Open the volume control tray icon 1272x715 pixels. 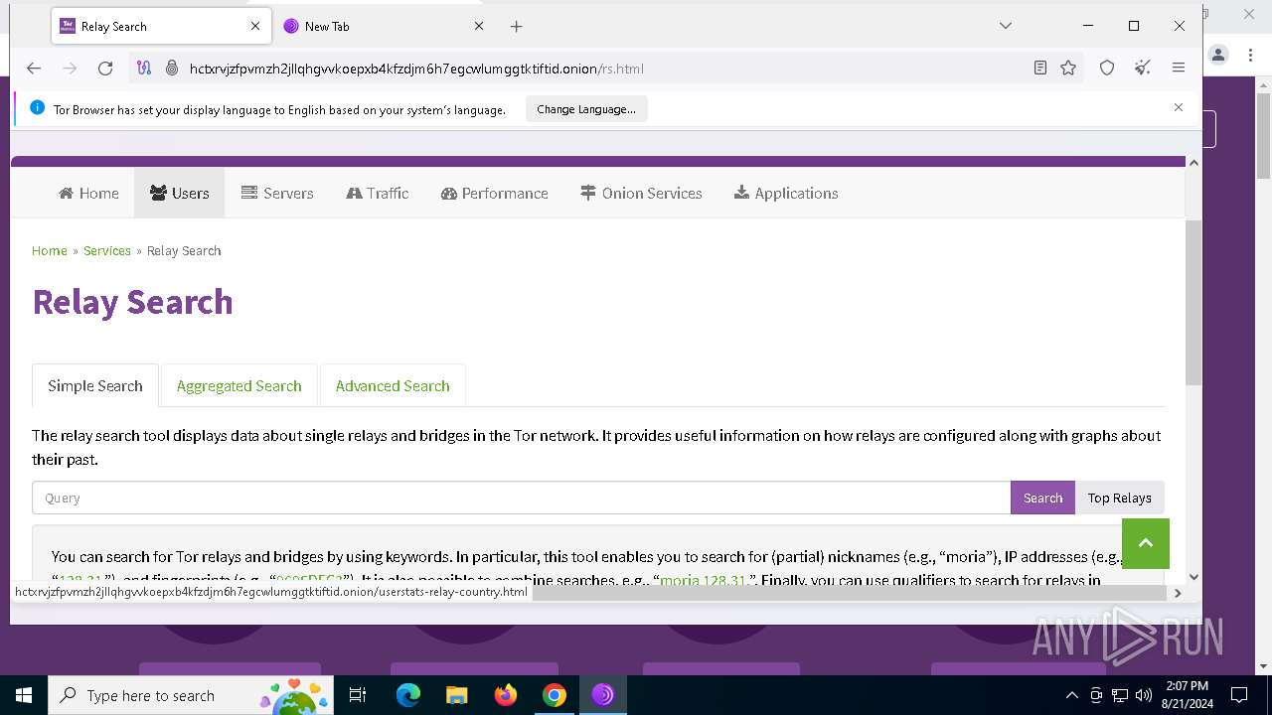[1144, 695]
